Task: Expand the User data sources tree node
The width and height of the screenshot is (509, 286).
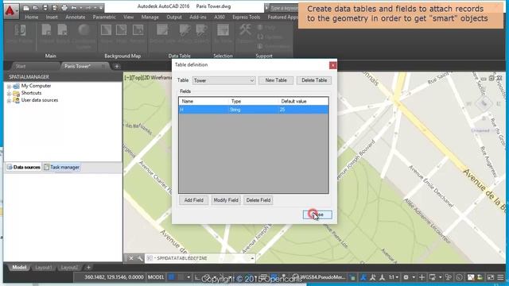Action: [x=9, y=101]
